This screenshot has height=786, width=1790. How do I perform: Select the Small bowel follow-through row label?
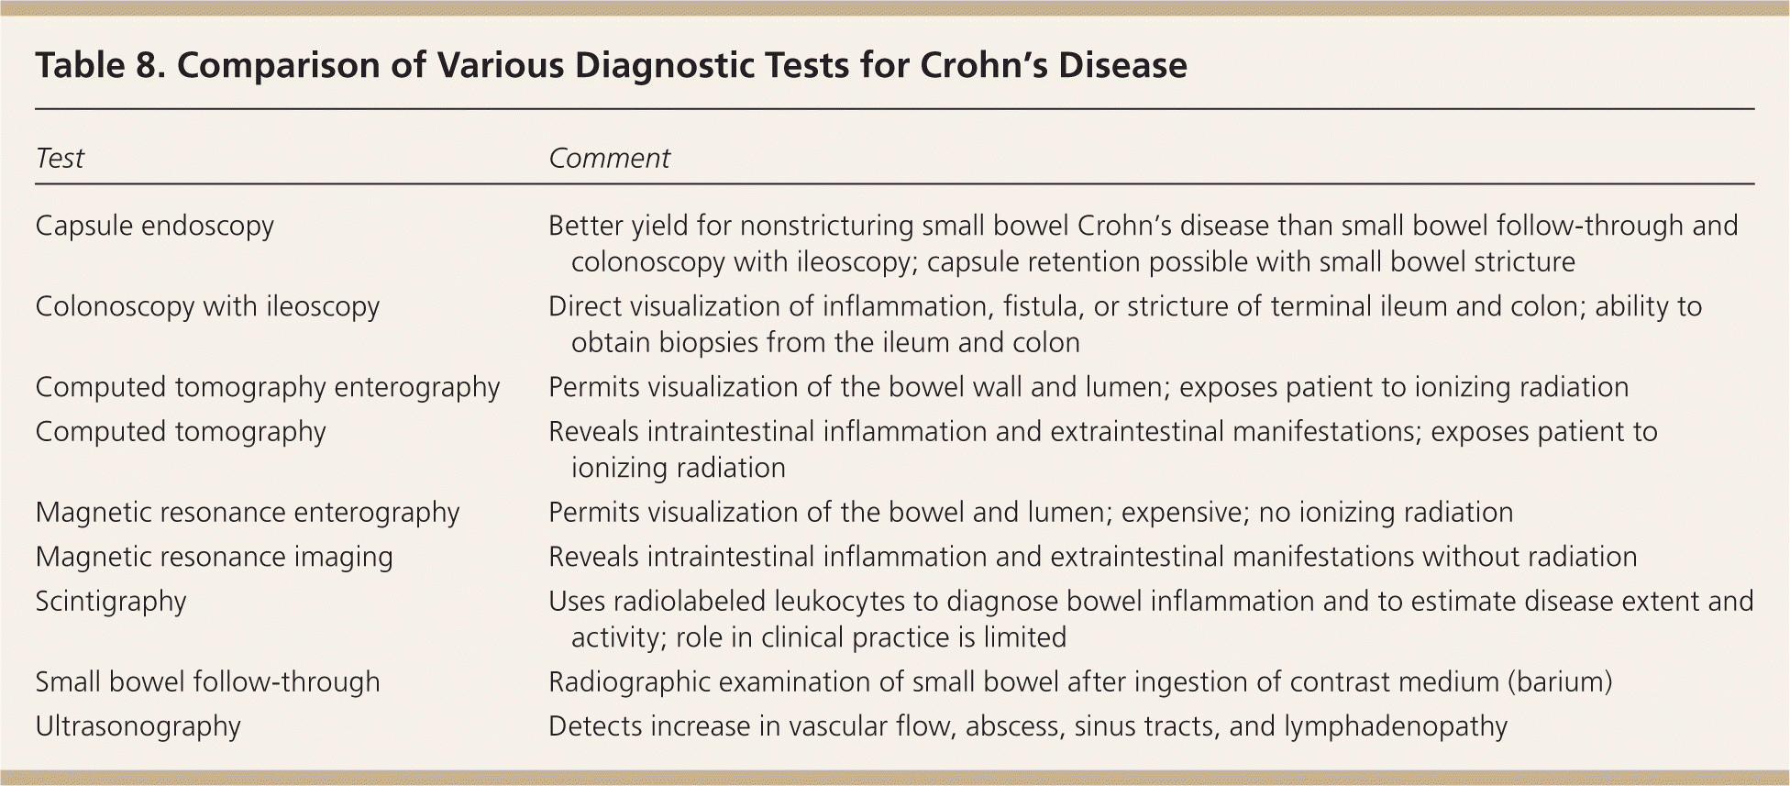[207, 681]
